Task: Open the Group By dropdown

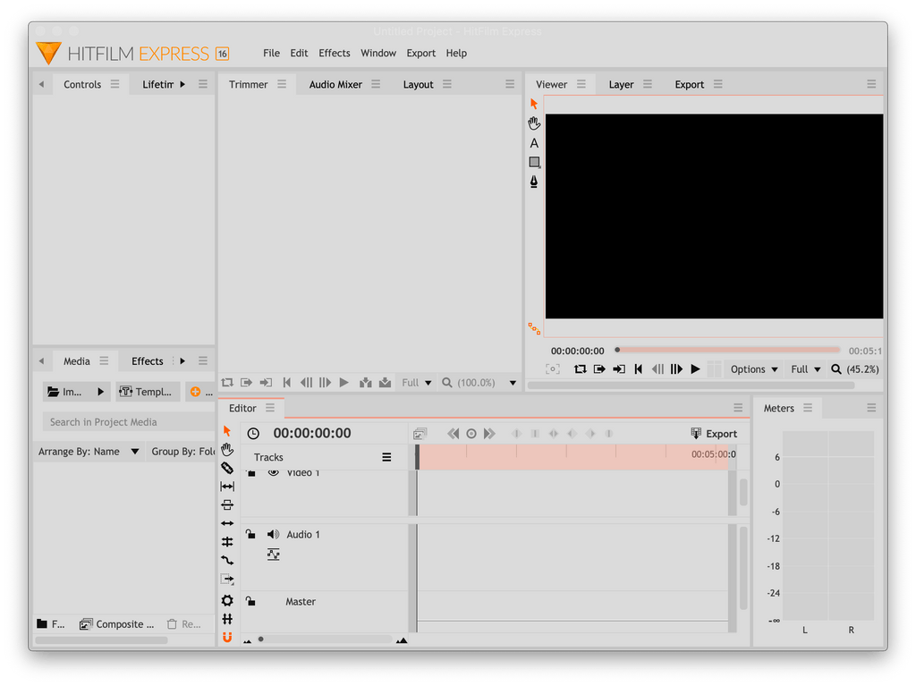Action: [182, 452]
